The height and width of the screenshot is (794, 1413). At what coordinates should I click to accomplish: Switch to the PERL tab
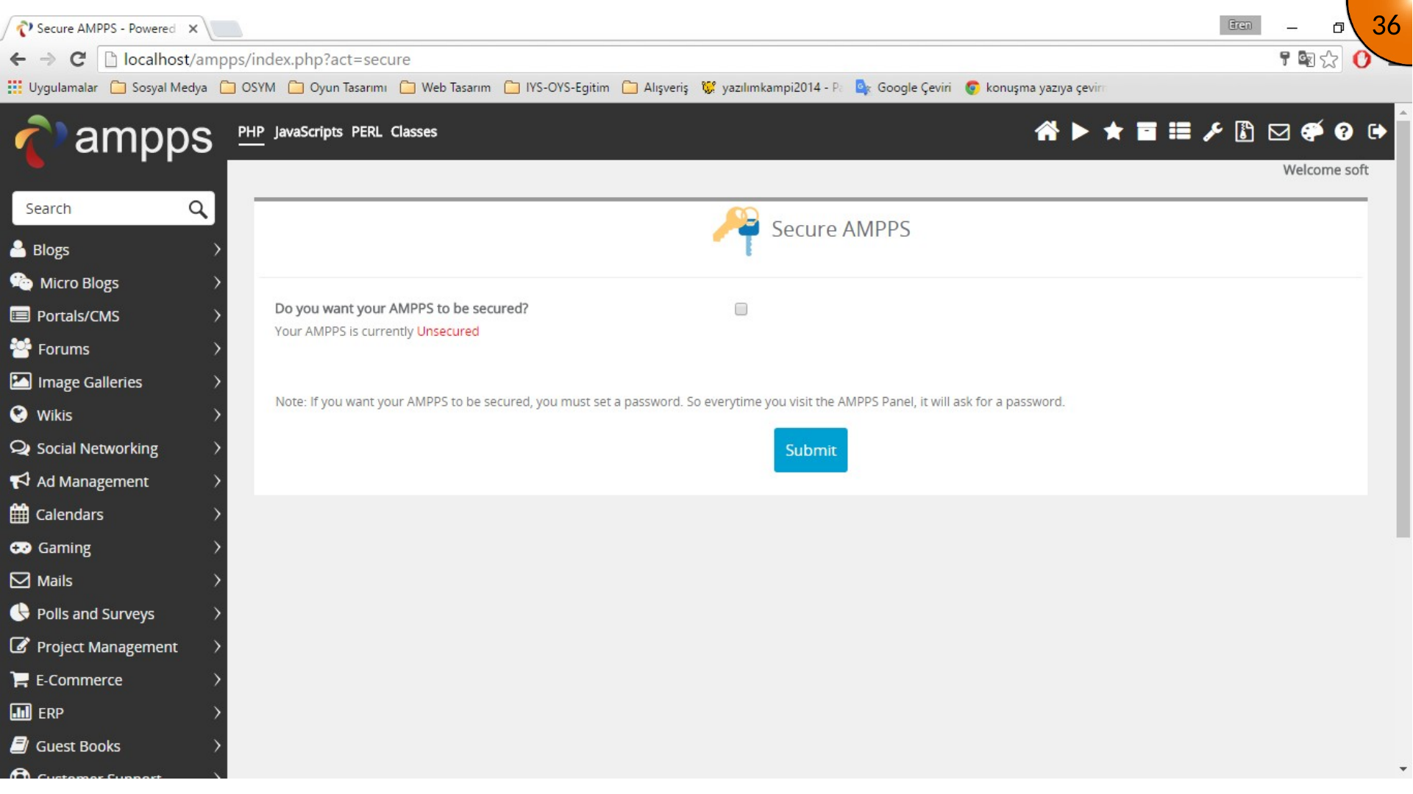(366, 132)
